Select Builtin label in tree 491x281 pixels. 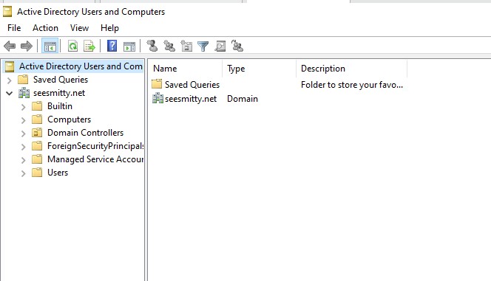[x=60, y=106]
